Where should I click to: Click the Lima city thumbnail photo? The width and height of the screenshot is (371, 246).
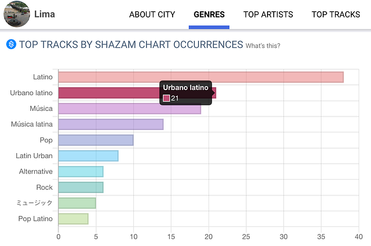17,14
